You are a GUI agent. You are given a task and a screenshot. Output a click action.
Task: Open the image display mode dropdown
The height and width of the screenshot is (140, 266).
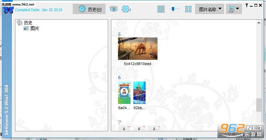[234, 9]
